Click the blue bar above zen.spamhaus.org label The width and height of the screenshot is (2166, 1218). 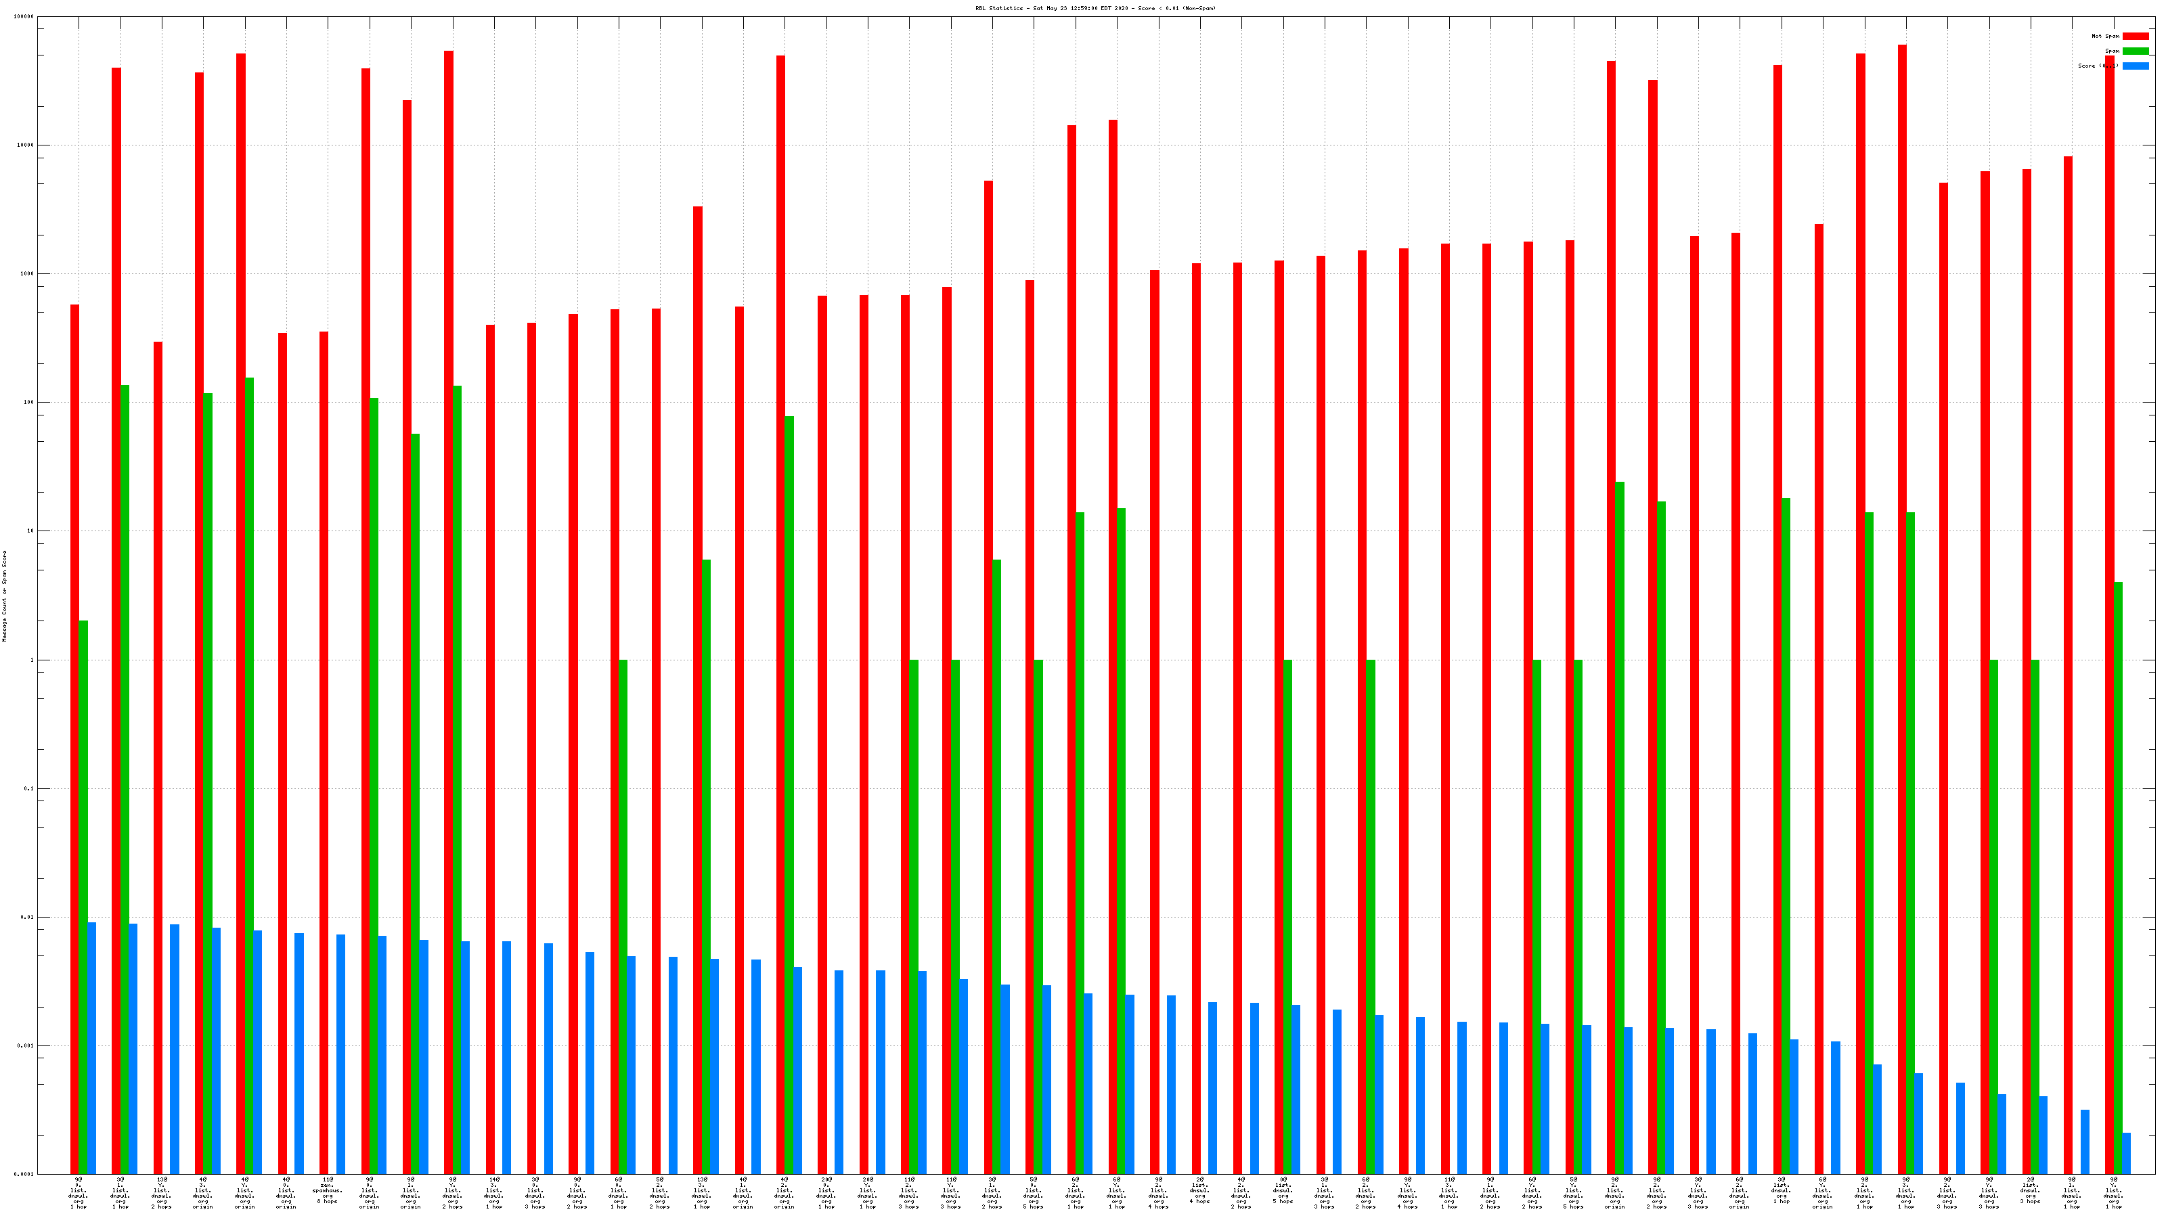tap(340, 1054)
